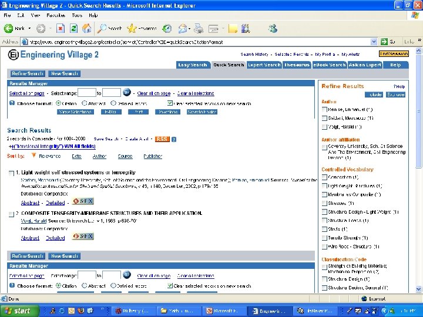The height and width of the screenshot is (317, 423).
Task: Click the top New Search button
Action: (65, 73)
